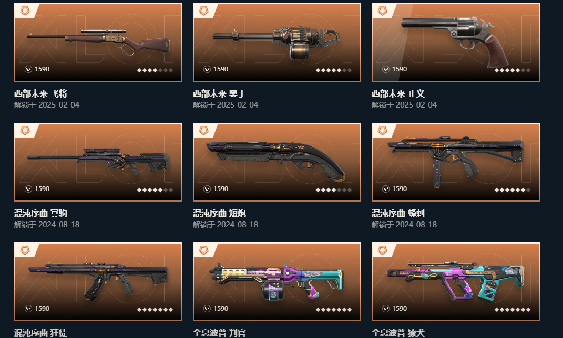Click tier badge icon on 混沌序曲 冥驹 card
Screen dimensions: 563x338
[x=25, y=131]
